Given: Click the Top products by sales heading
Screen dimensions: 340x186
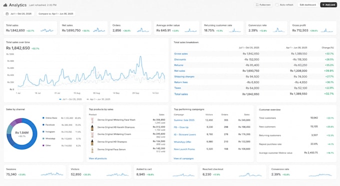Looking at the screenshot, I should click(x=101, y=109).
